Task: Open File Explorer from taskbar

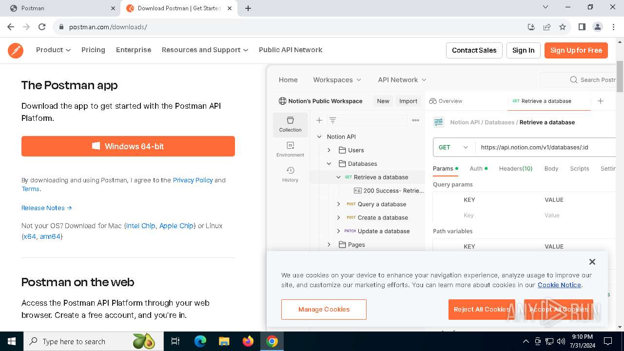Action: coord(224,341)
